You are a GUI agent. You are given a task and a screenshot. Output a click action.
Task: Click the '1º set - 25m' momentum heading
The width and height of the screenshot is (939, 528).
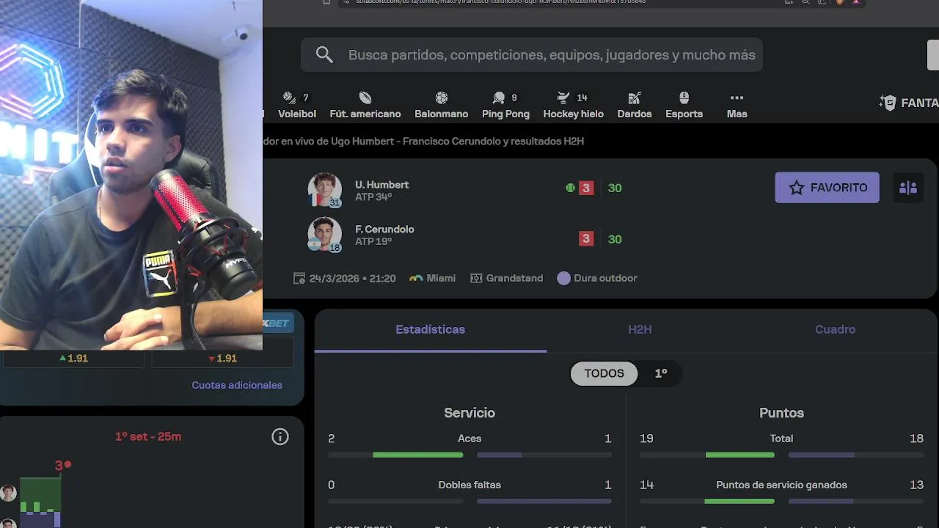point(148,437)
